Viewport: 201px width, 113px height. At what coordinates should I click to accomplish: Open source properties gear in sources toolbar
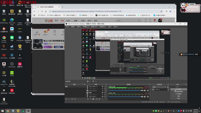click(93, 99)
